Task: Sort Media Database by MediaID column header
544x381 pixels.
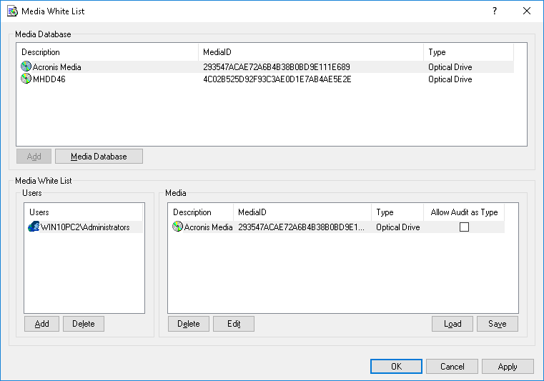Action: coord(310,52)
